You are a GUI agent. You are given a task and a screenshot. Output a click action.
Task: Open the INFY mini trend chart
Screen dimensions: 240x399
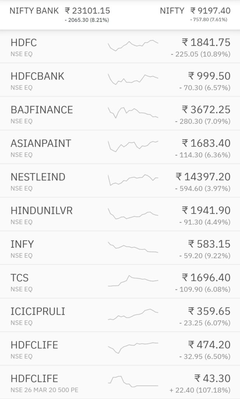133,247
